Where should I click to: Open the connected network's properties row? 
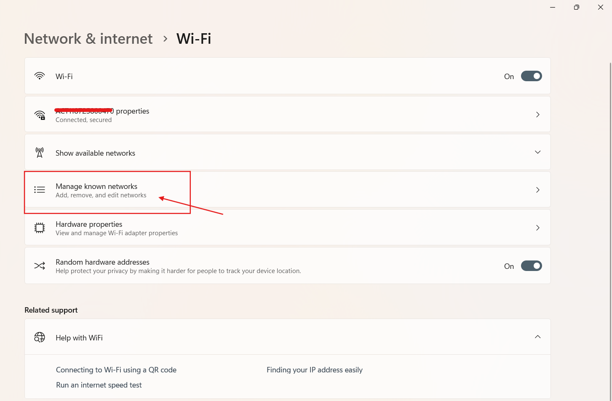(x=288, y=114)
